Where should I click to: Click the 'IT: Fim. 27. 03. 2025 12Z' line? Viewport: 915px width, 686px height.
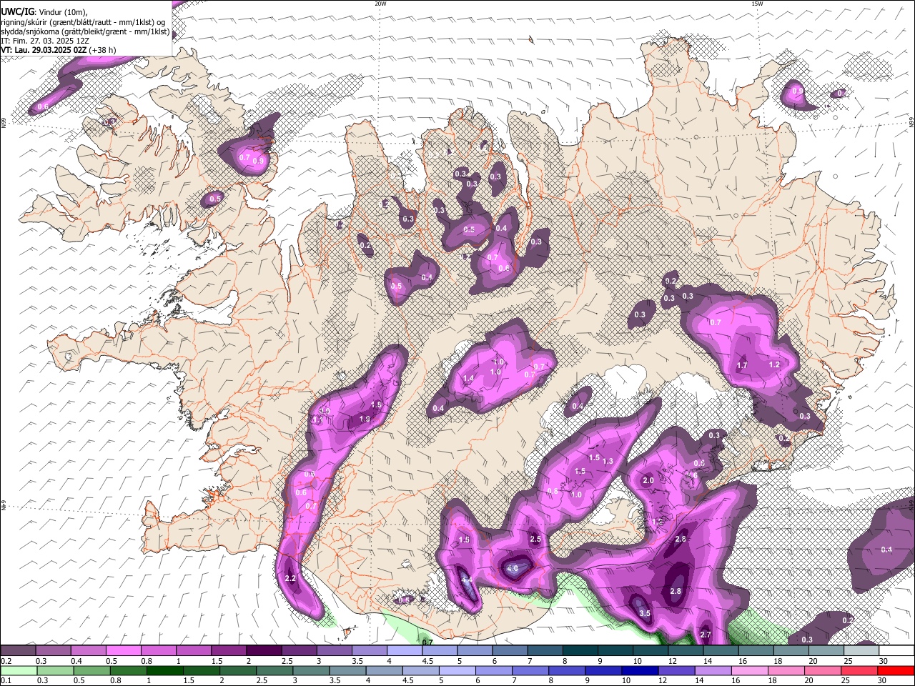point(45,41)
